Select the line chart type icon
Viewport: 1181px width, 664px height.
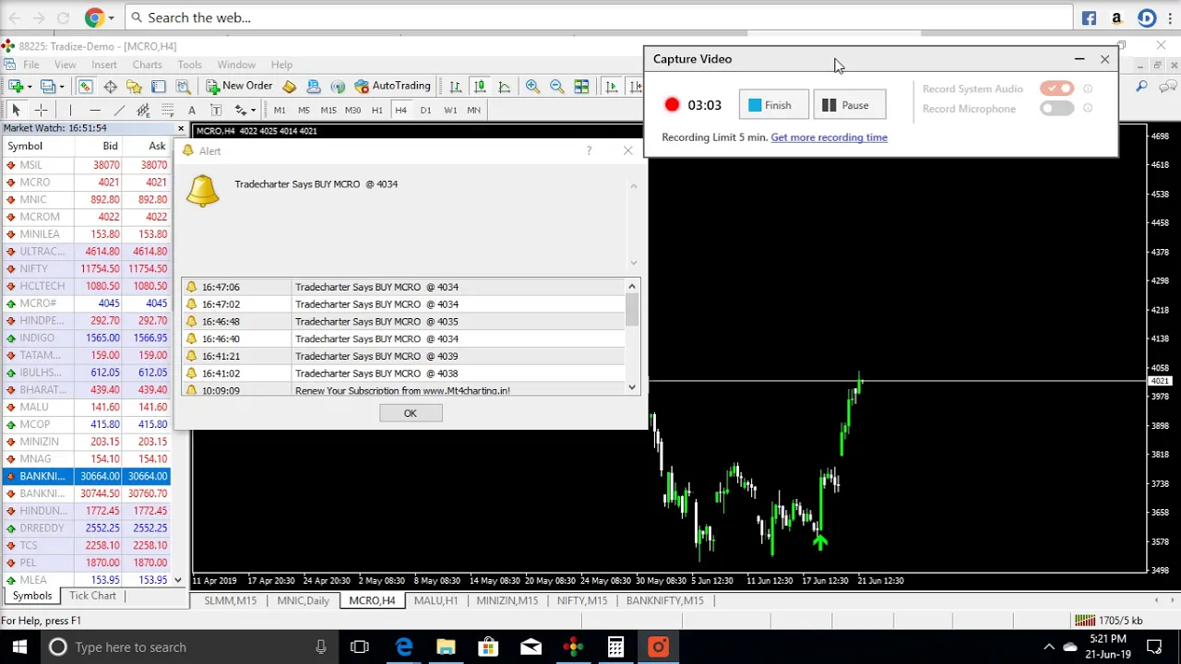(x=504, y=87)
